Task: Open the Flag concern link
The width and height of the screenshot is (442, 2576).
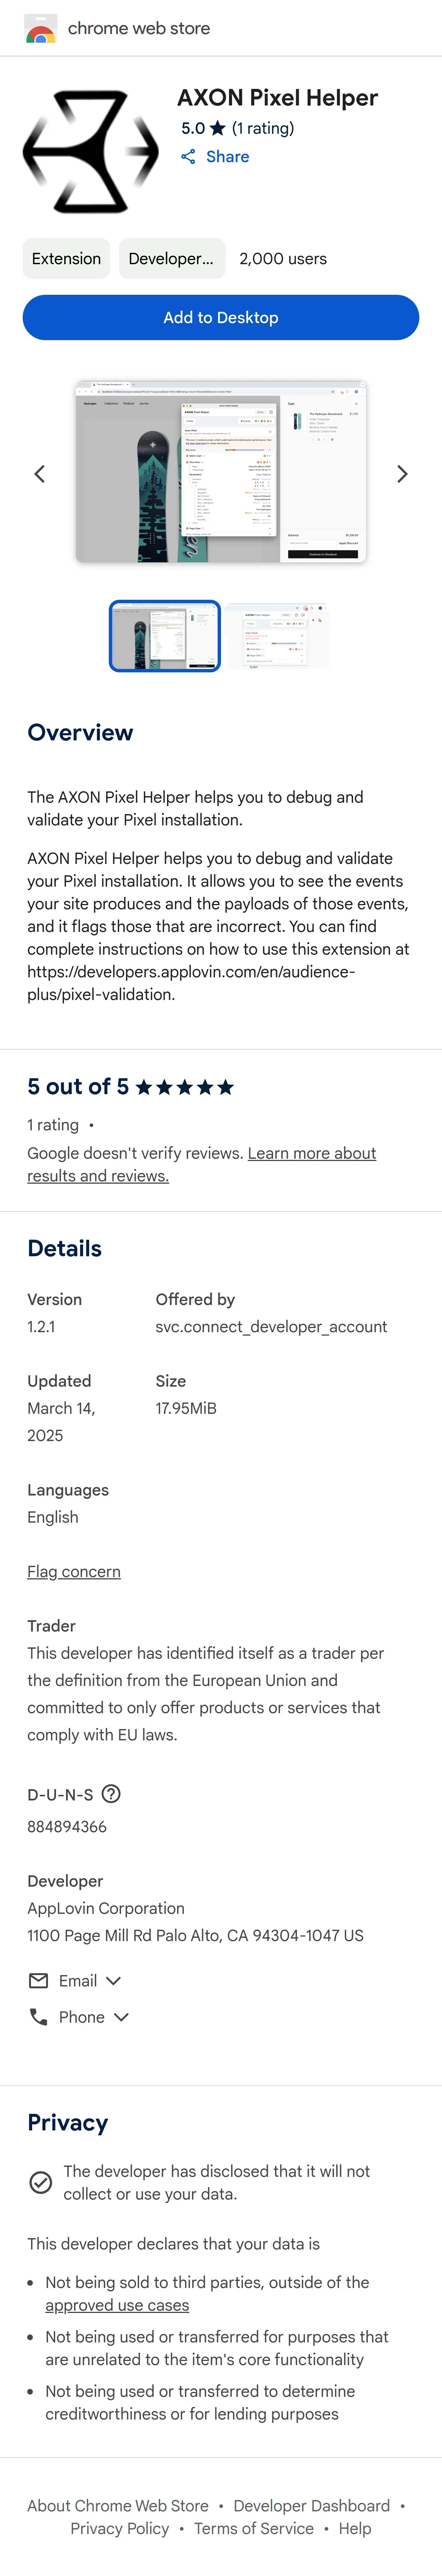Action: pos(74,1571)
